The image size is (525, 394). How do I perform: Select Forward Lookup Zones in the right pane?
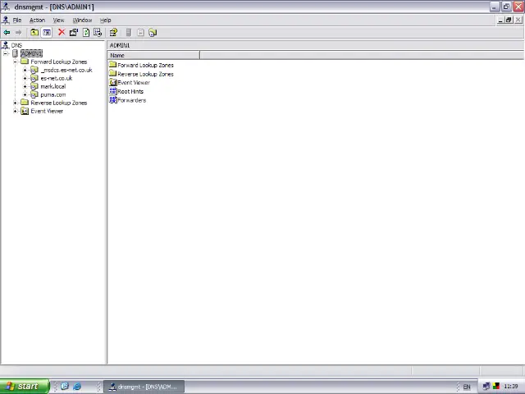click(145, 65)
